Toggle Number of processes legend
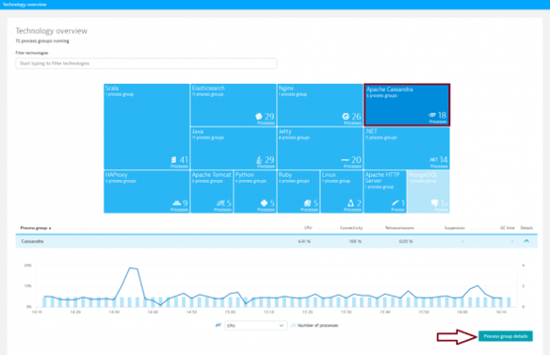 (x=315, y=326)
